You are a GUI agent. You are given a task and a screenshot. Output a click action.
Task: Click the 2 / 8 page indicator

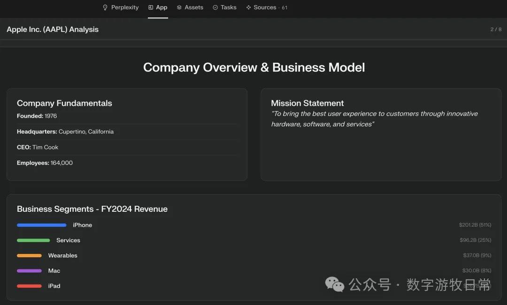click(496, 30)
